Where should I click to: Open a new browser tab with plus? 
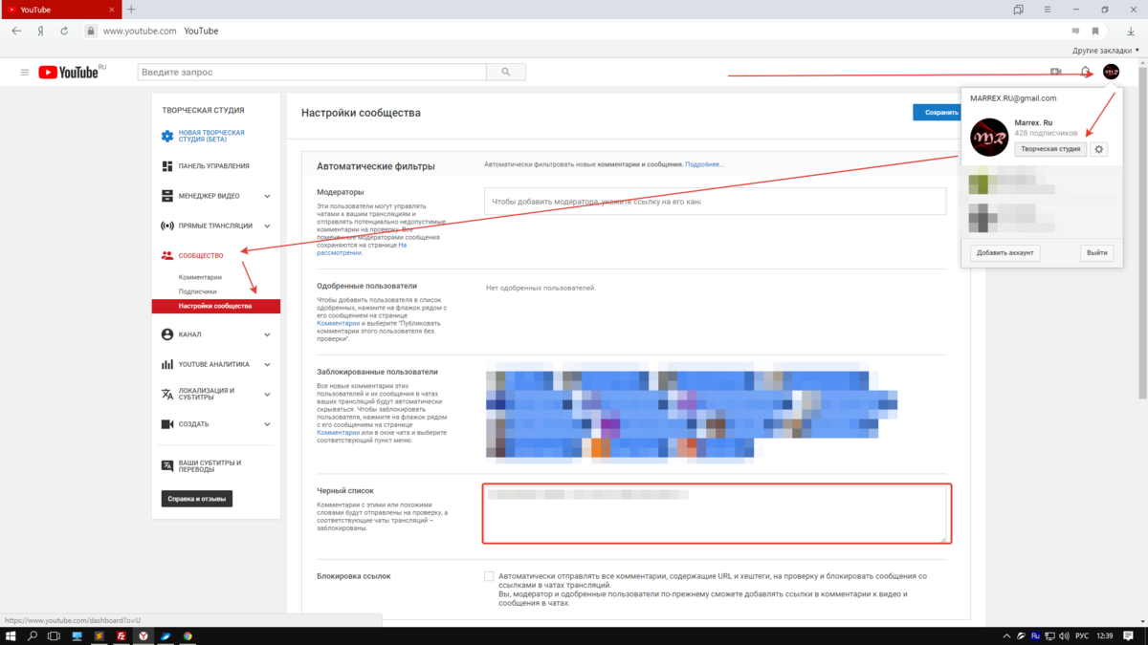pos(131,10)
